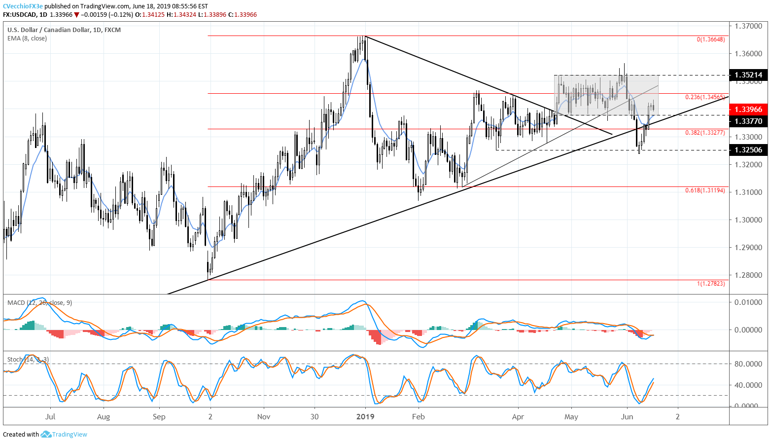Select the Stoch (14, 3, 3) indicator label

[x=28, y=359]
